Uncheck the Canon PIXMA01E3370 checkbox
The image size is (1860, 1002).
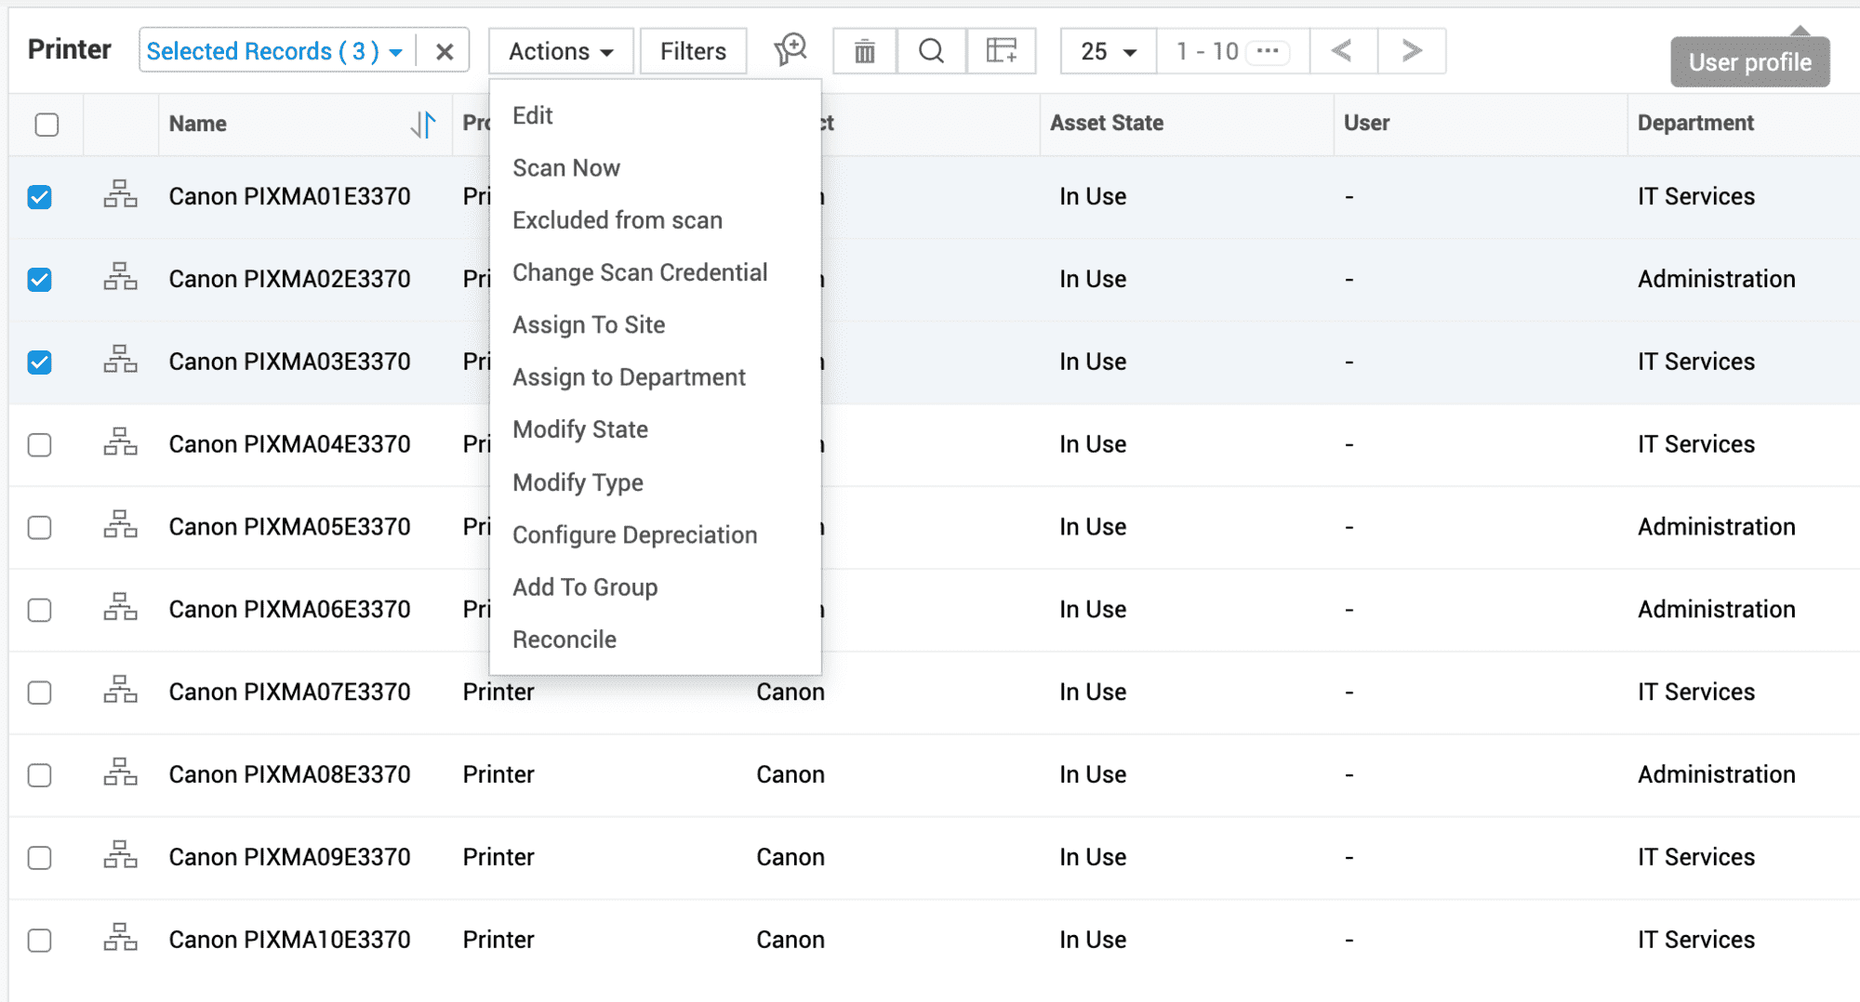[x=40, y=197]
